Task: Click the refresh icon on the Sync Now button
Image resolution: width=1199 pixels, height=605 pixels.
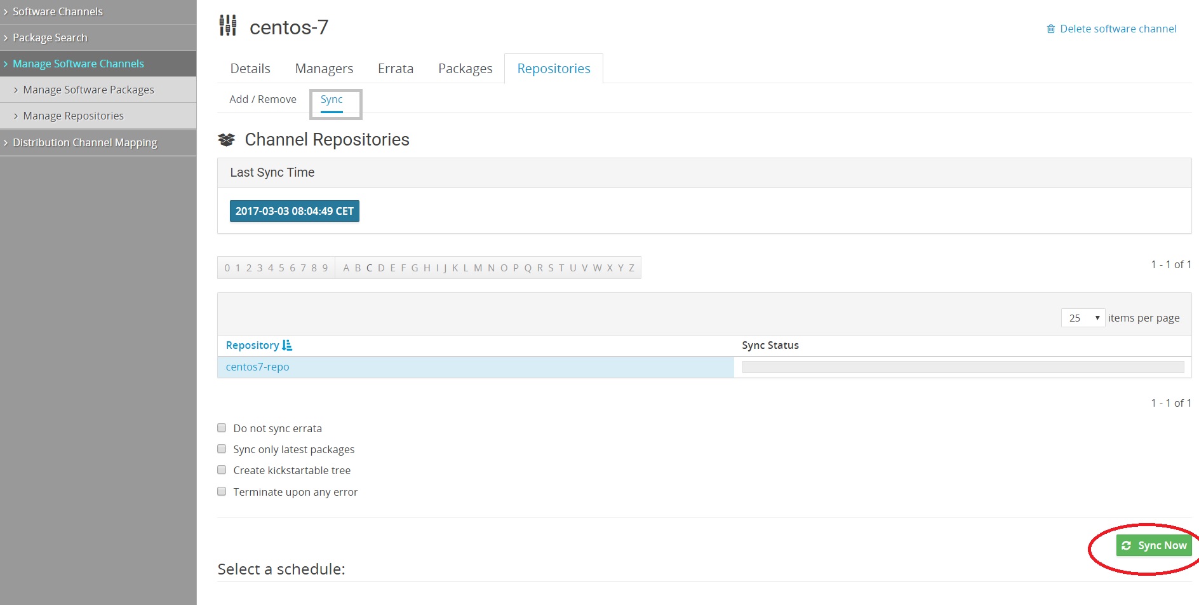Action: click(x=1127, y=545)
